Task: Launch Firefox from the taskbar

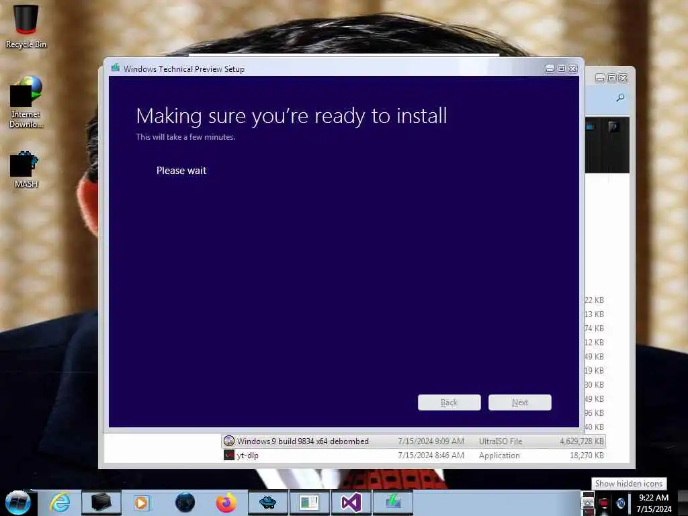Action: click(226, 503)
